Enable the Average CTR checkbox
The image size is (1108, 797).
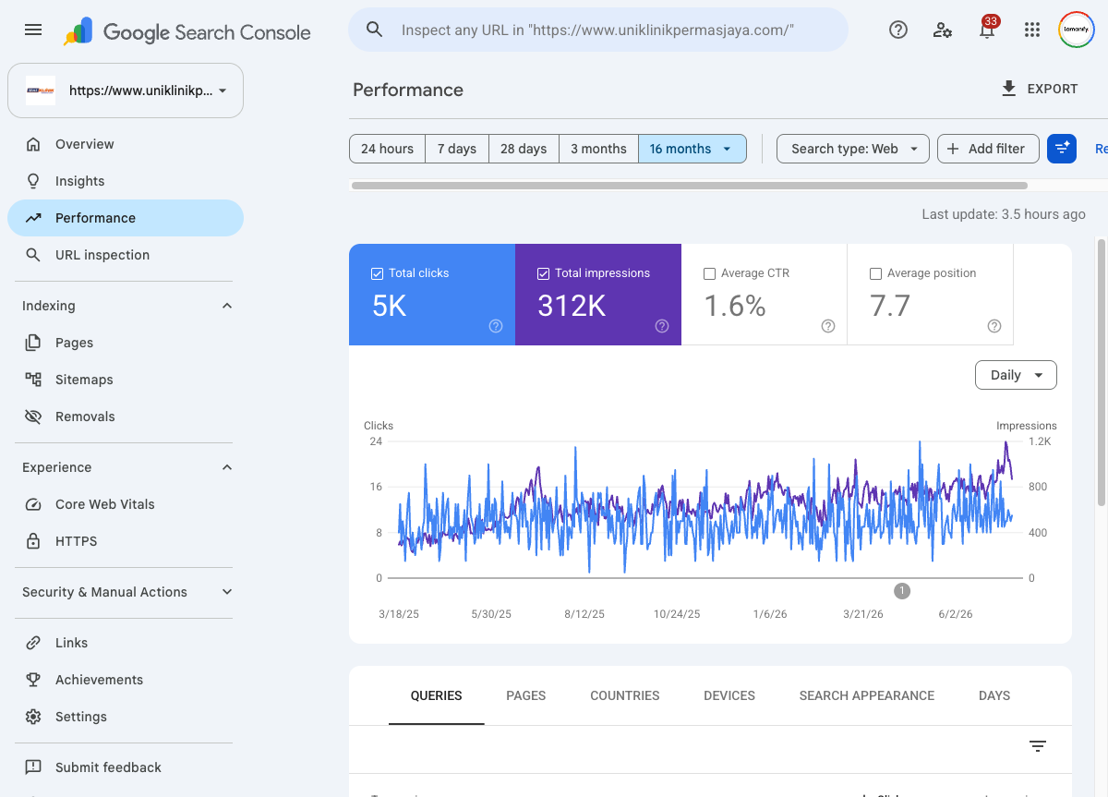click(709, 273)
